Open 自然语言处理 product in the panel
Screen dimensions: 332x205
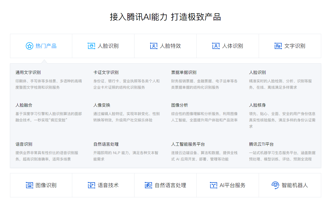pos(106,144)
